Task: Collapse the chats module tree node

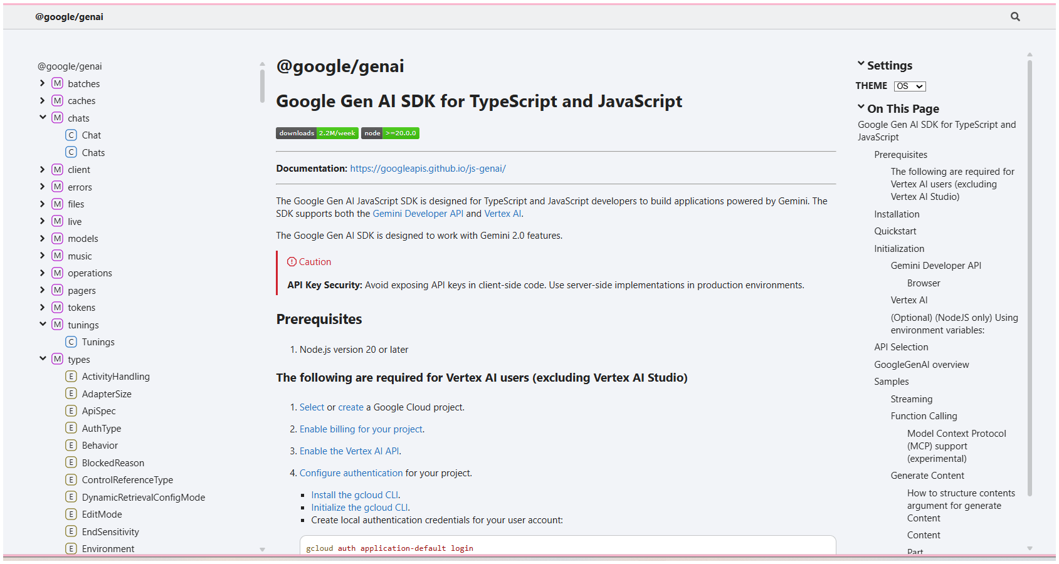Action: [x=43, y=117]
